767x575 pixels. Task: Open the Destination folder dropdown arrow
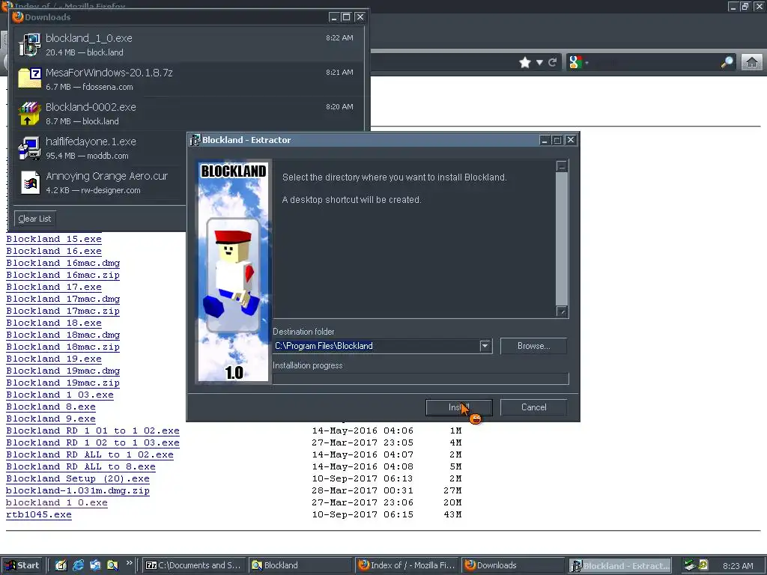(485, 346)
